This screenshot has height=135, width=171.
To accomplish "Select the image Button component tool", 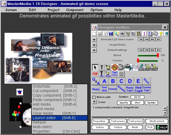I will coord(108,74).
